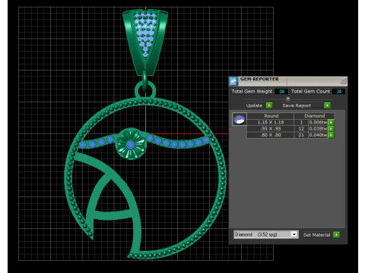Select the 'Diamond' column header
Image resolution: width=365 pixels, height=273 pixels.
point(314,116)
